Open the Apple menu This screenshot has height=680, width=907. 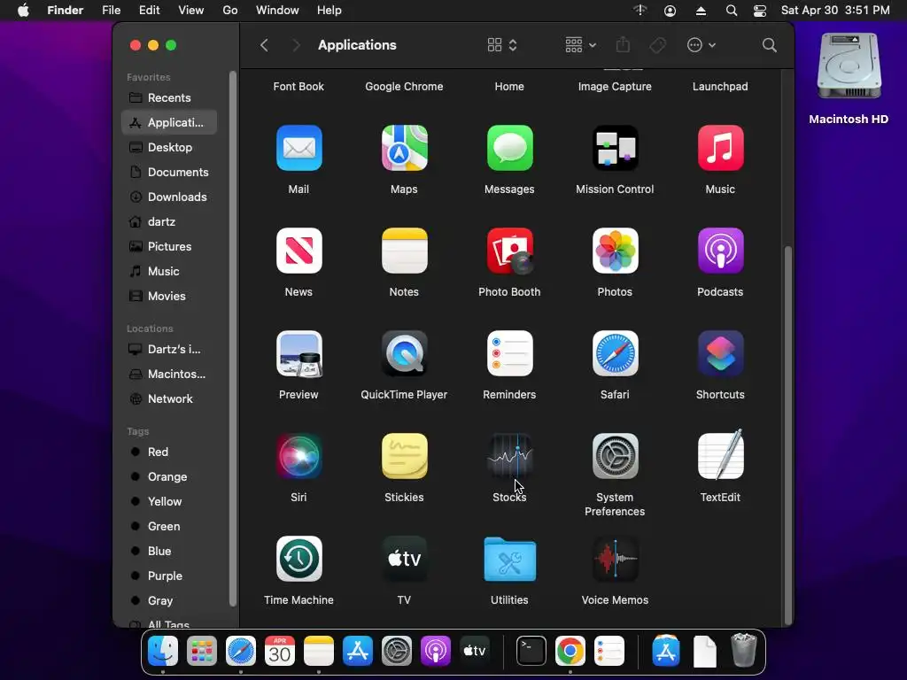click(x=23, y=10)
